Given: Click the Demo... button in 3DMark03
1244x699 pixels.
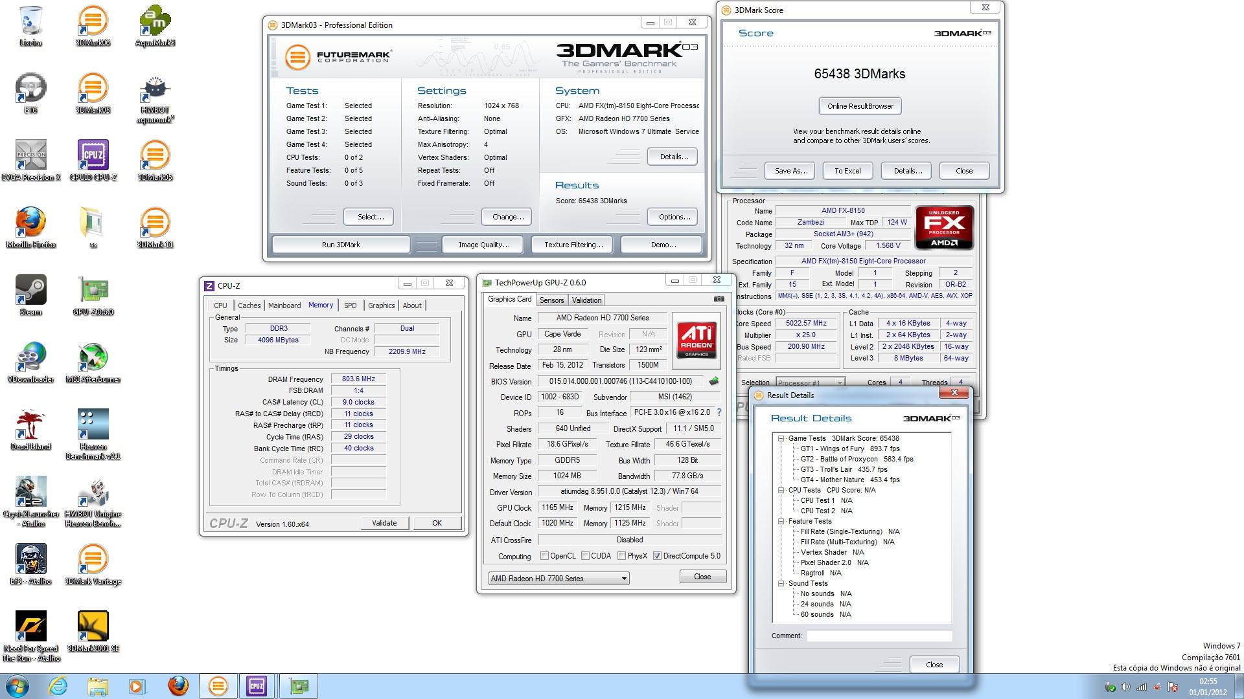Looking at the screenshot, I should click(x=663, y=245).
